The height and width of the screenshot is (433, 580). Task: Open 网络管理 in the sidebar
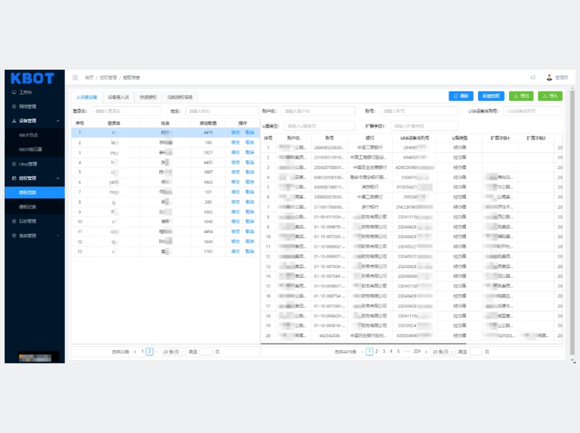[27, 107]
